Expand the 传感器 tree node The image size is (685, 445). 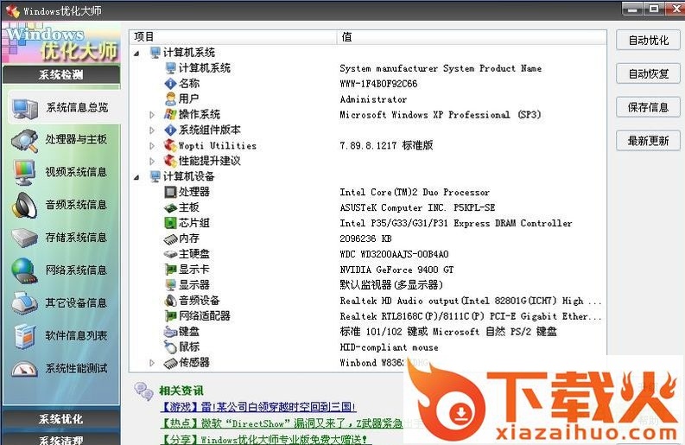(x=152, y=363)
